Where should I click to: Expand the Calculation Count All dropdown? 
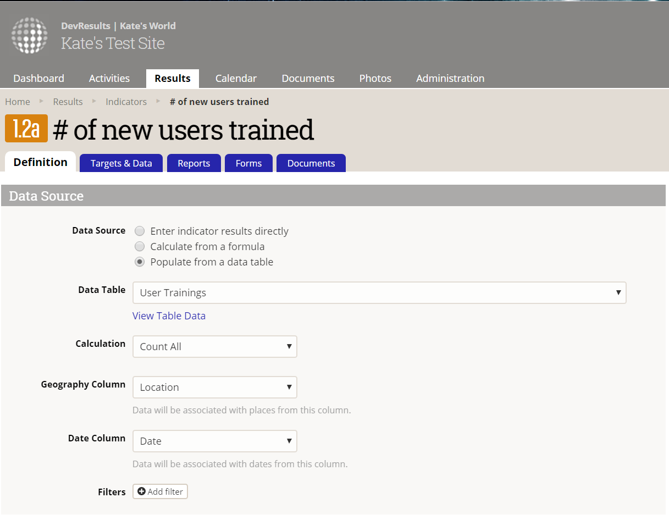tap(215, 347)
